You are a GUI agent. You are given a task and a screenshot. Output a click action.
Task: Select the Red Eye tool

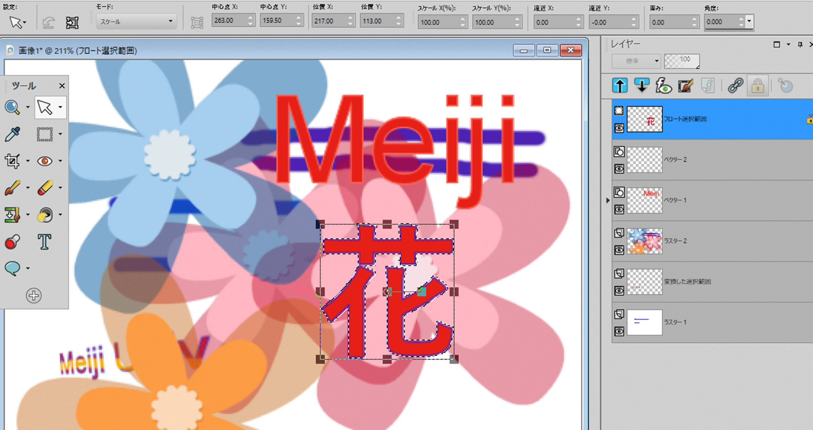(x=45, y=161)
